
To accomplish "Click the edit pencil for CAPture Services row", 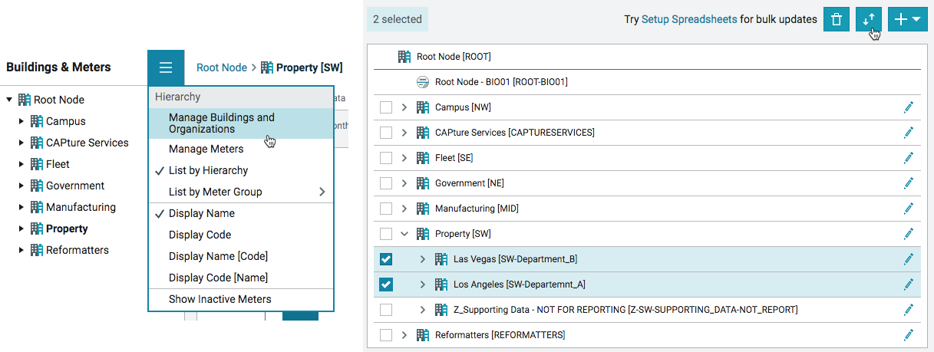I will pos(909,133).
